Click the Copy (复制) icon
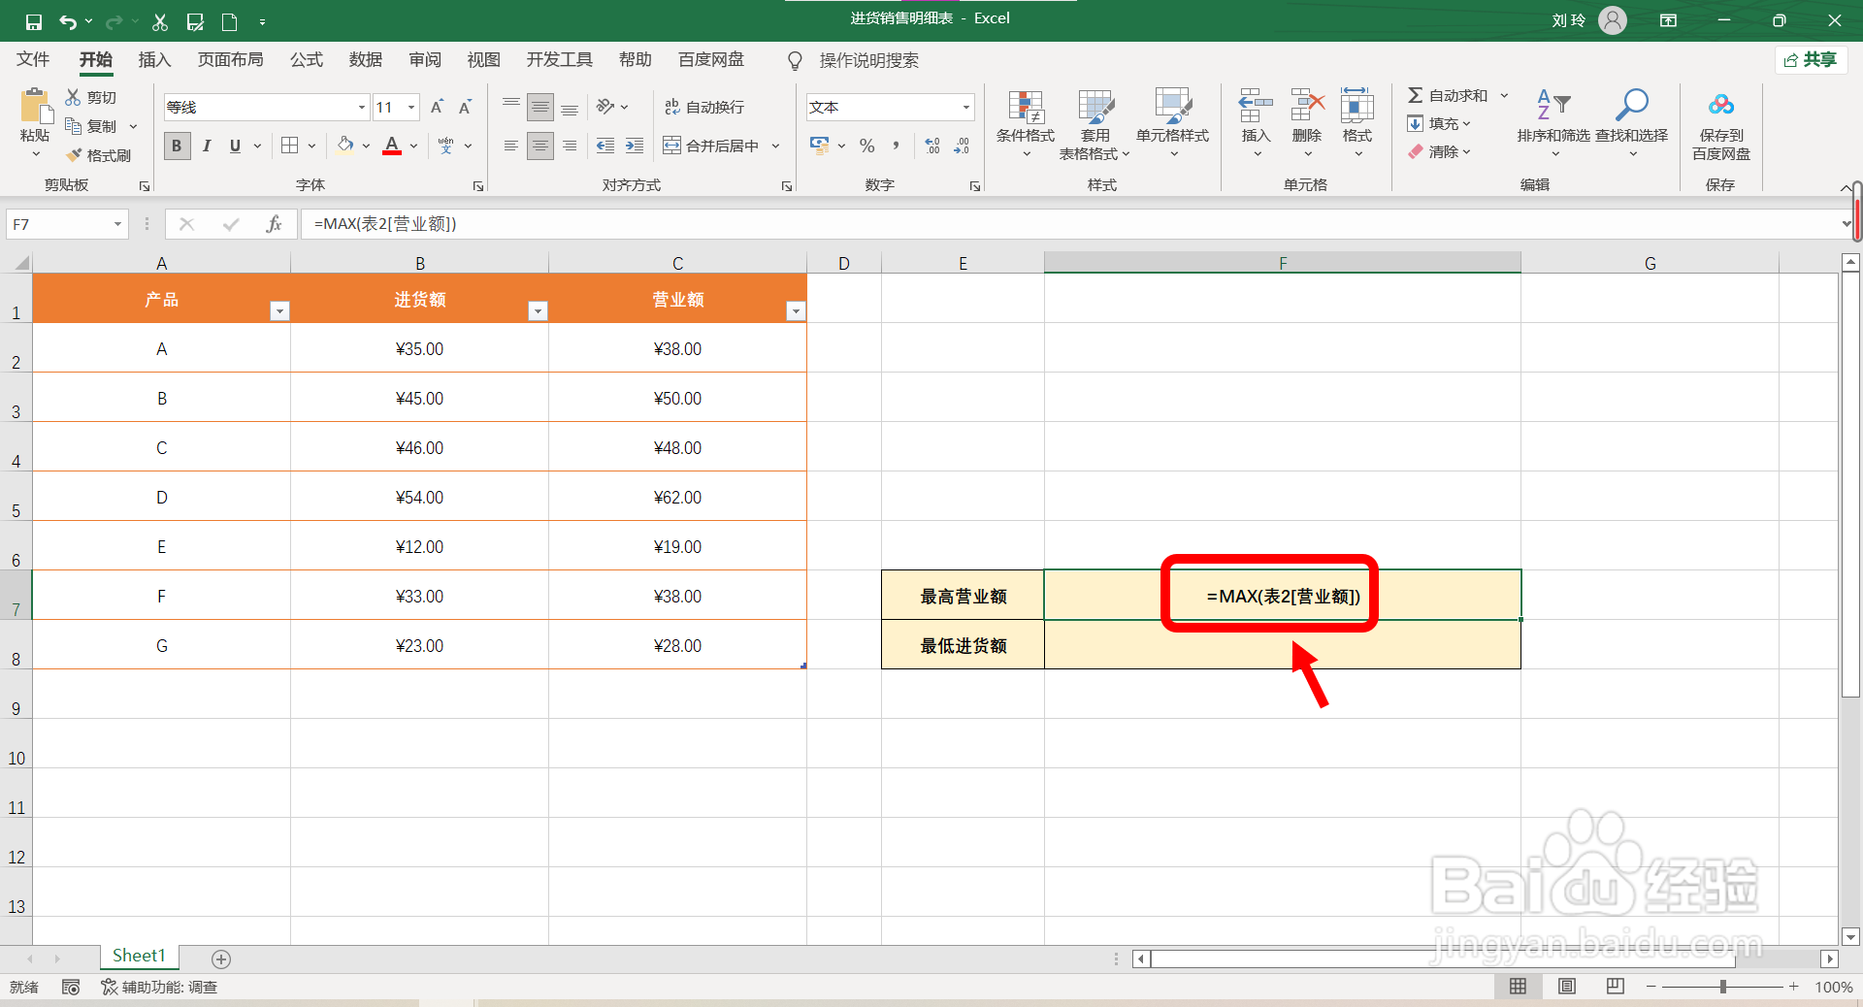Screen dimensions: 1863x1007 74,126
